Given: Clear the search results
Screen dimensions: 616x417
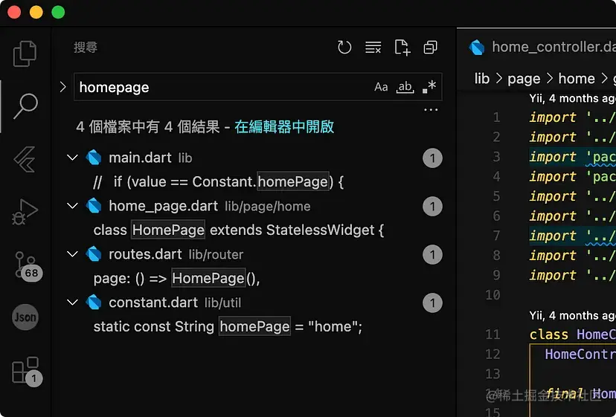Looking at the screenshot, I should click(x=373, y=48).
